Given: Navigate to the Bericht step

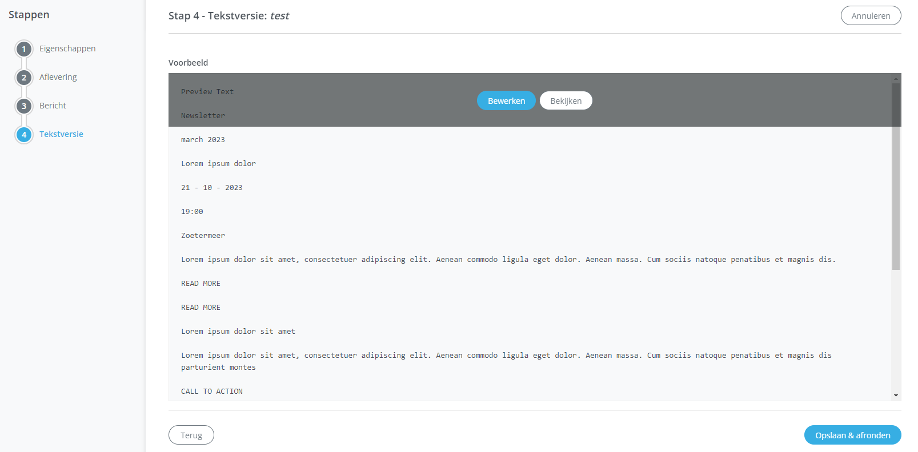Looking at the screenshot, I should coord(53,106).
